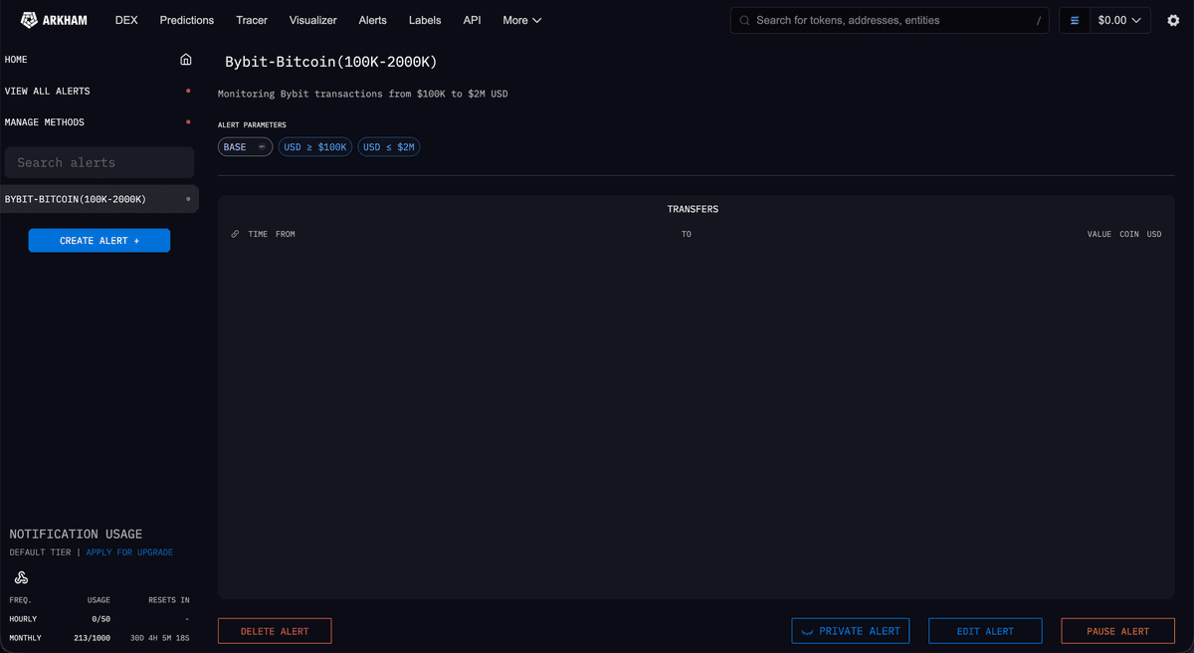Click the Home house icon in sidebar
Image resolution: width=1194 pixels, height=653 pixels.
tap(185, 60)
